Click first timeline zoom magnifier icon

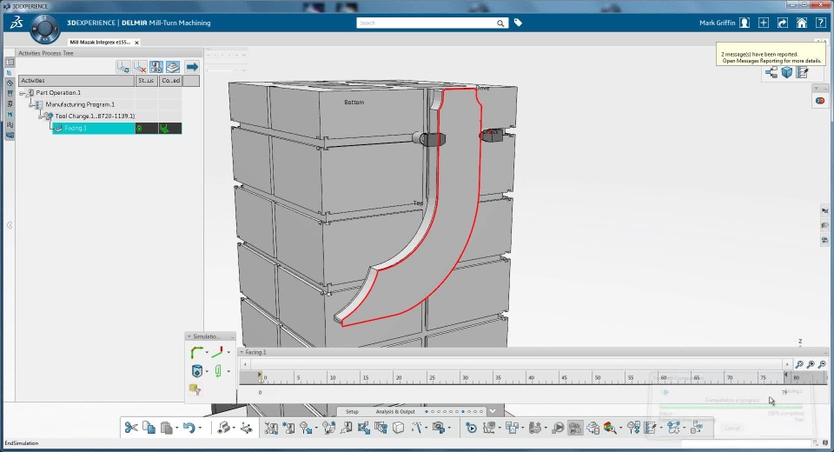pyautogui.click(x=799, y=364)
